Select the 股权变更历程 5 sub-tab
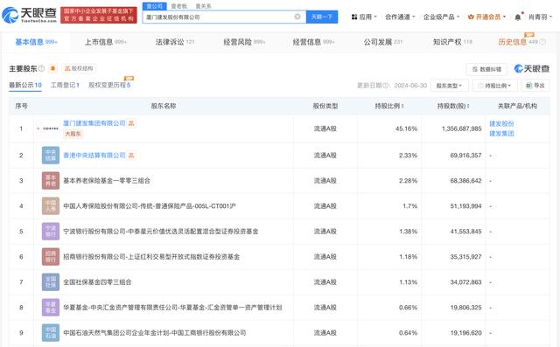The height and width of the screenshot is (347, 560). coord(109,86)
